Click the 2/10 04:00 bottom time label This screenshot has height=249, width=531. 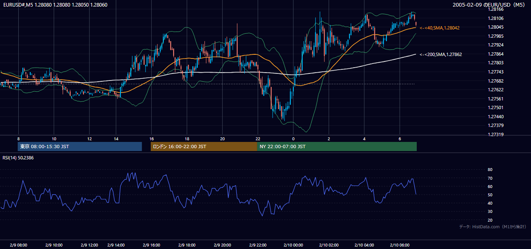tap(364, 245)
